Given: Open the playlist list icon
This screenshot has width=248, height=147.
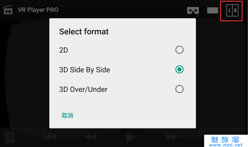Looking at the screenshot, I should point(10,137).
